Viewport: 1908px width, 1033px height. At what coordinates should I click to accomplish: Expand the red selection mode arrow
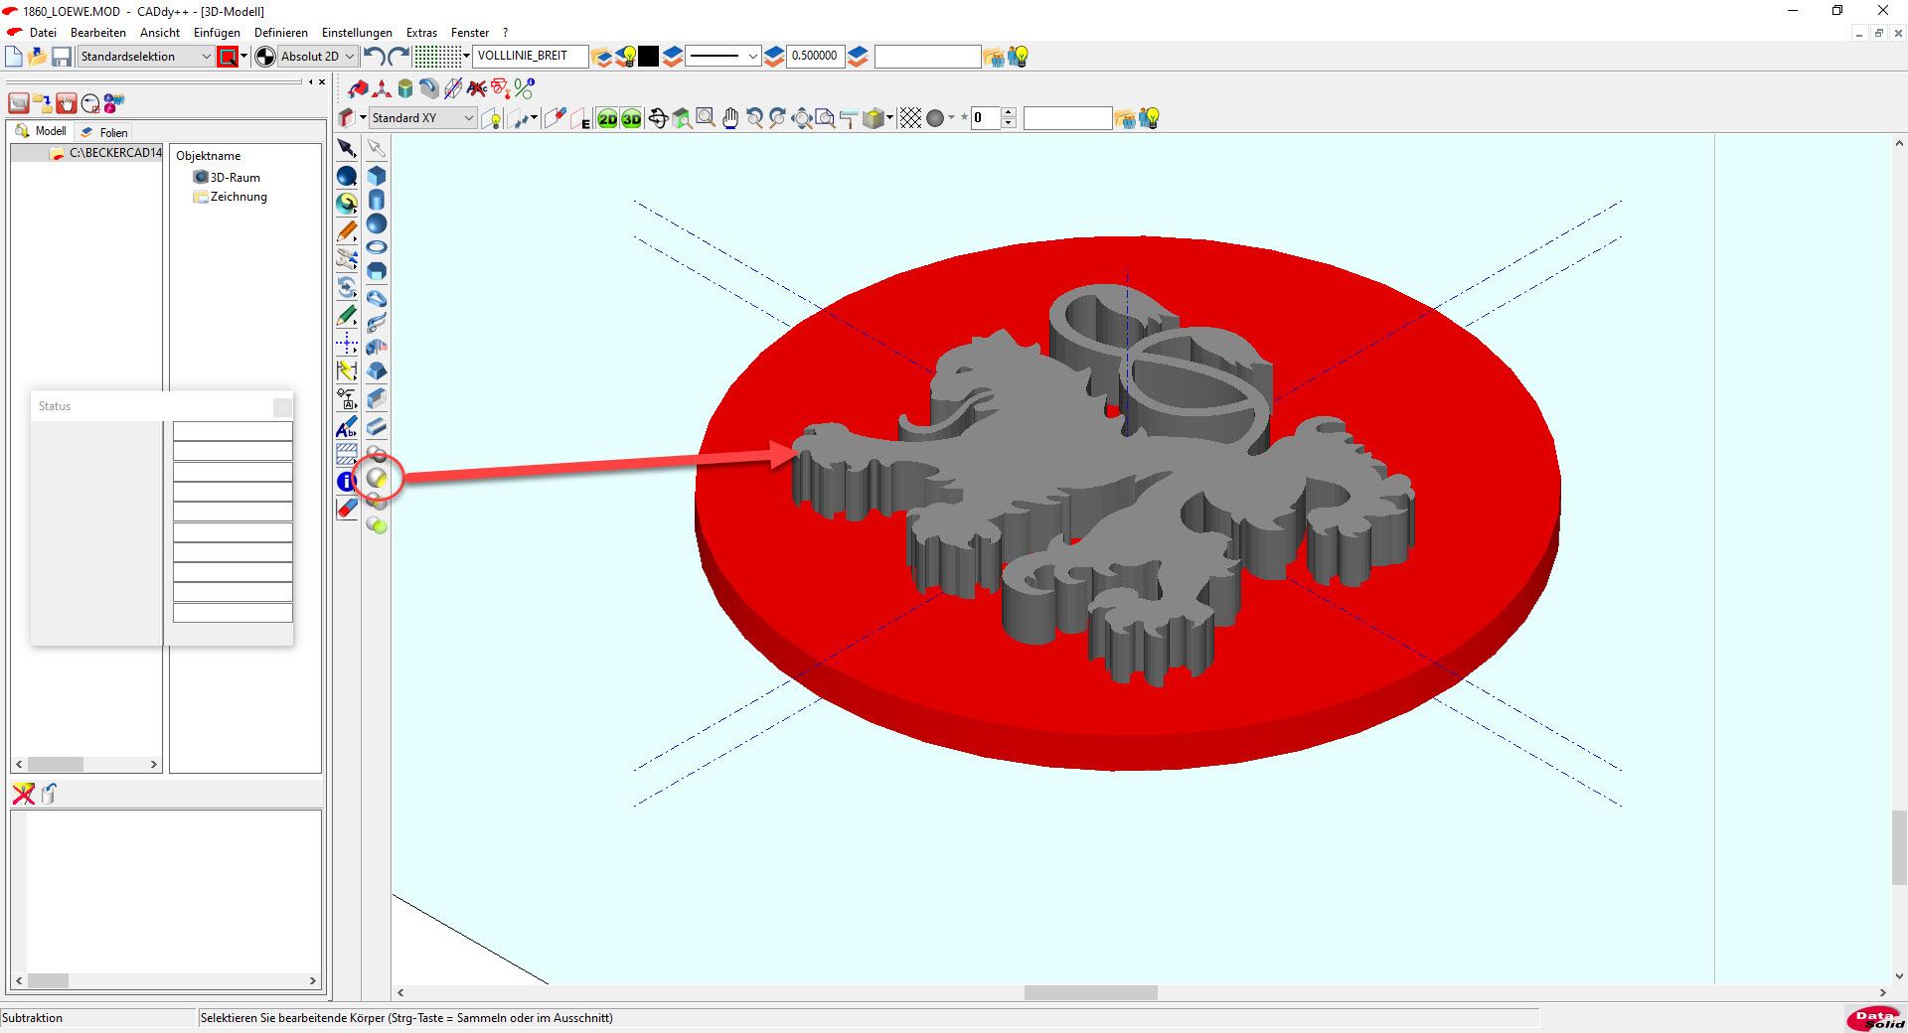point(243,57)
